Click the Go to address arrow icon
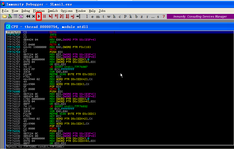Screen dimensions: 234x149 pyautogui.click(x=78, y=16)
